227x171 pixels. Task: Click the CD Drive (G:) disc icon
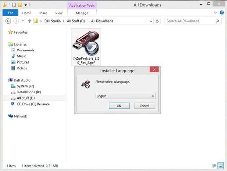pyautogui.click(x=13, y=104)
